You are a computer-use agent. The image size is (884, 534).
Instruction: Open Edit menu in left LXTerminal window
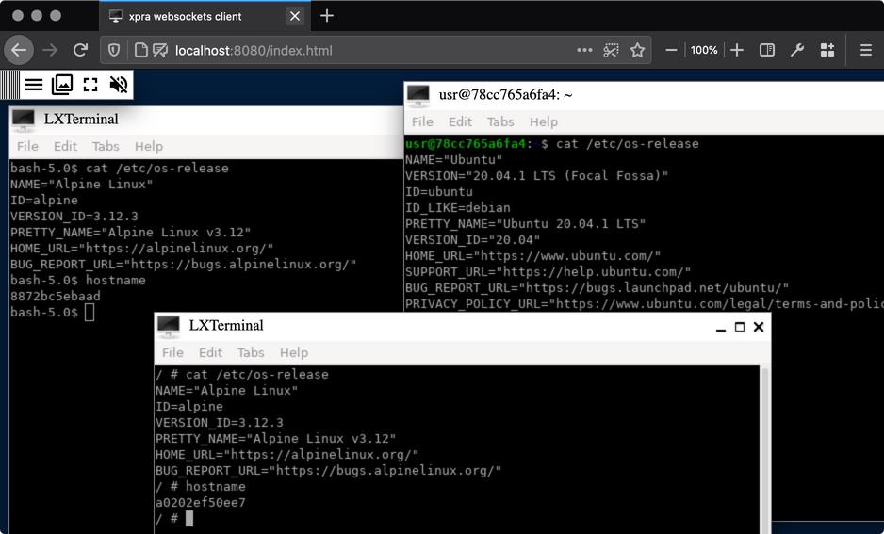65,147
